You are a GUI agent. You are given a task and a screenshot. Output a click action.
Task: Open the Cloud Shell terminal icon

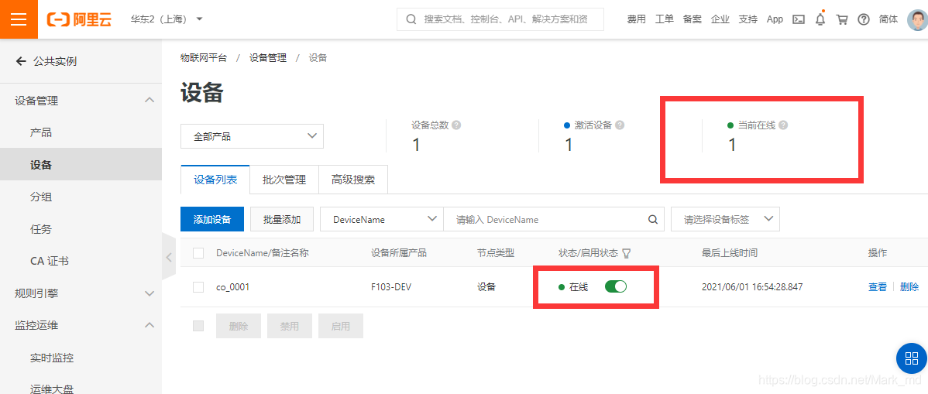click(799, 19)
